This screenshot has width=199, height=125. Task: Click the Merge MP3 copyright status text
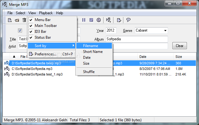coord(36,120)
